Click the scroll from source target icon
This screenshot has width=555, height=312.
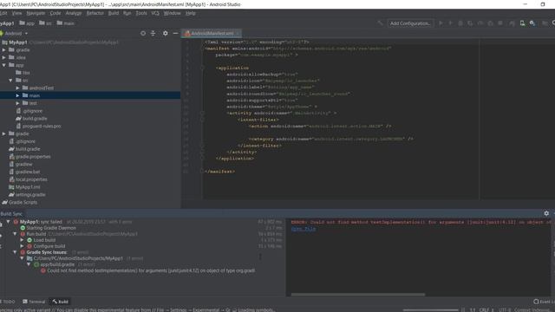(143, 33)
